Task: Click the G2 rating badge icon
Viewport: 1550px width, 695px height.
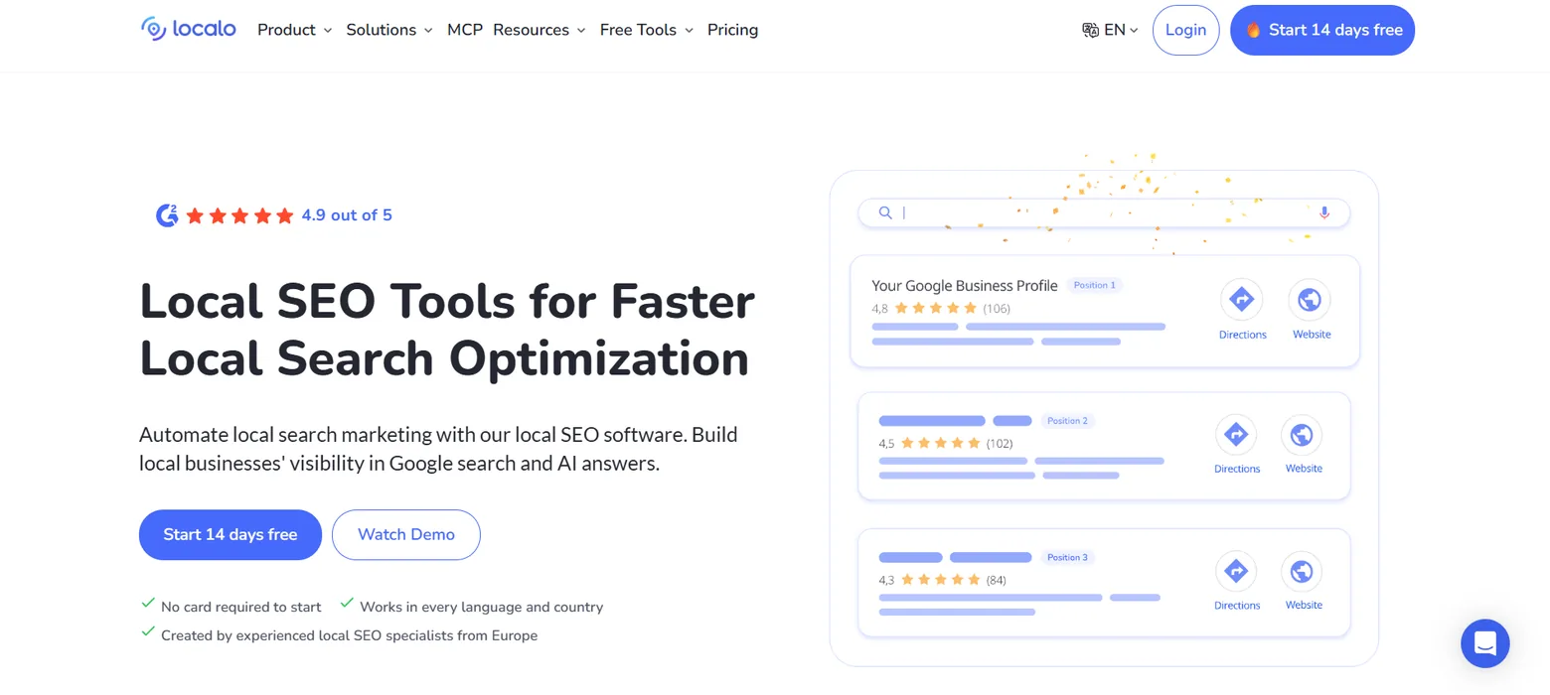Action: (167, 214)
